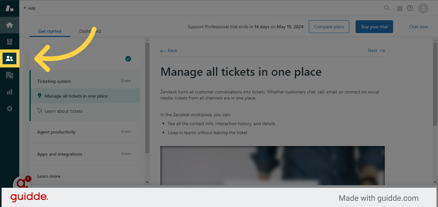Screen dimensions: 438x207
Task: Open the profile avatar menu
Action: click(423, 8)
